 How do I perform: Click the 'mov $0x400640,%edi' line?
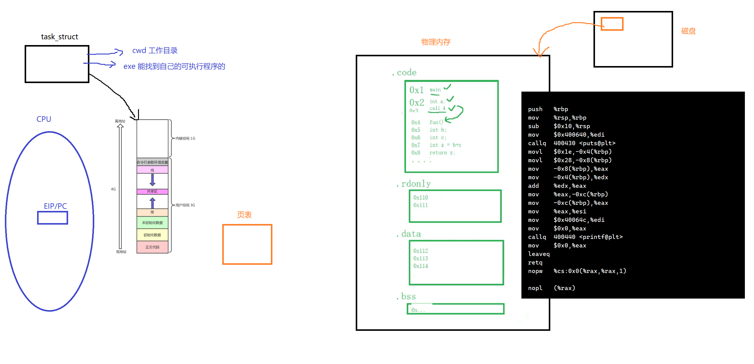[566, 135]
